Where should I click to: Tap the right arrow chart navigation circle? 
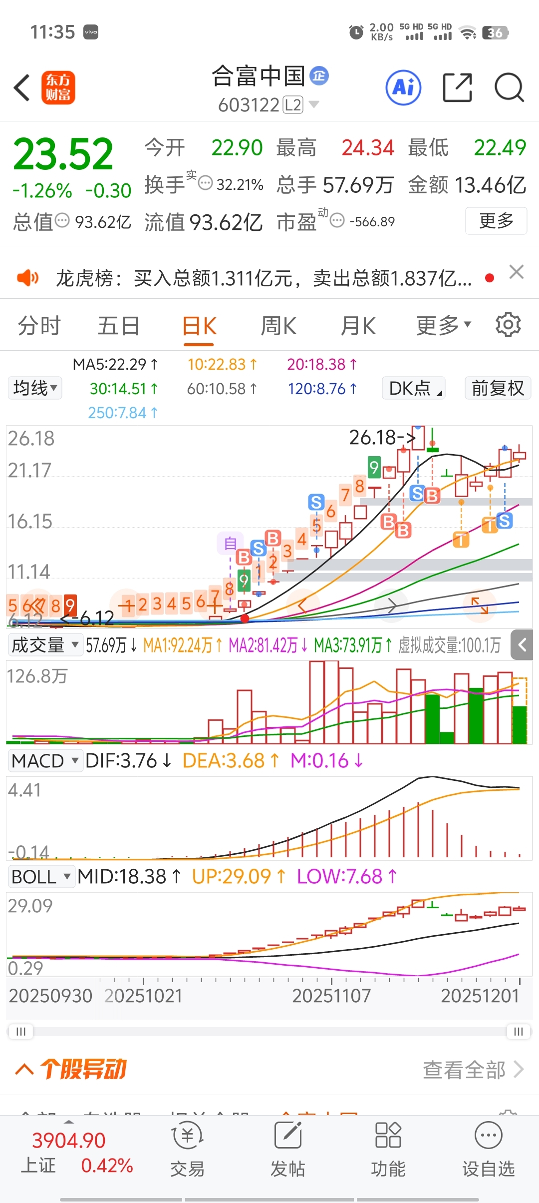pos(392,606)
